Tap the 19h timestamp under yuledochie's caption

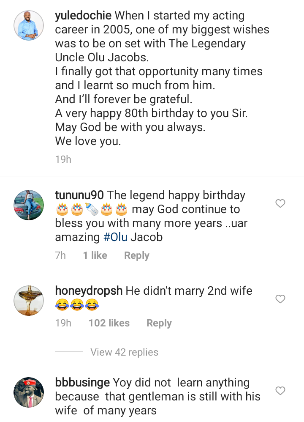tap(63, 159)
